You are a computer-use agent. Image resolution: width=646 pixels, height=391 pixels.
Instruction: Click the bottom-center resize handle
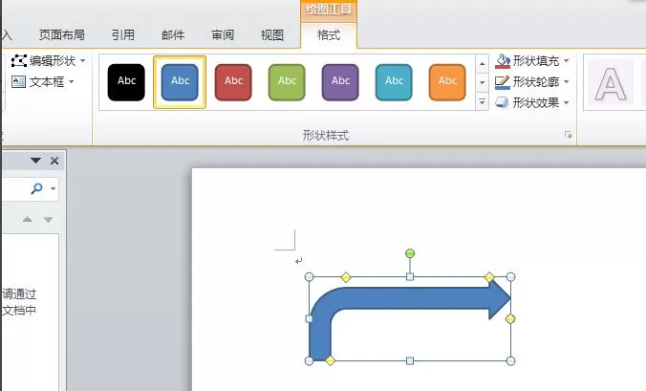[x=410, y=361]
